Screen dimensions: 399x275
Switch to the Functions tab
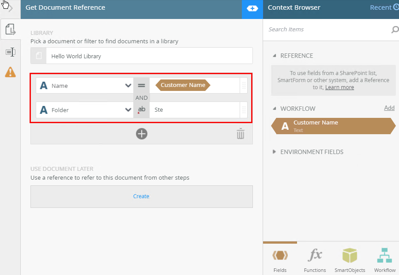(315, 260)
